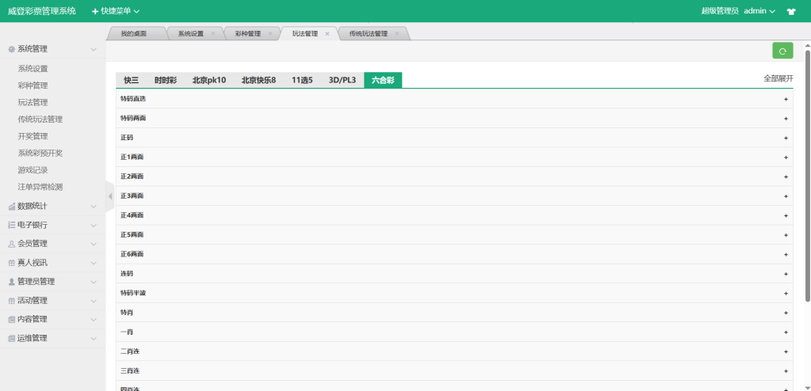The width and height of the screenshot is (811, 391).
Task: Click the plus icon on 特码直选 row
Action: tap(786, 99)
